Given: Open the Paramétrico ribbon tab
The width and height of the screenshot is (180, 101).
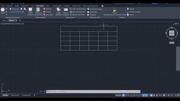Looking at the screenshot, I should point(25,6).
